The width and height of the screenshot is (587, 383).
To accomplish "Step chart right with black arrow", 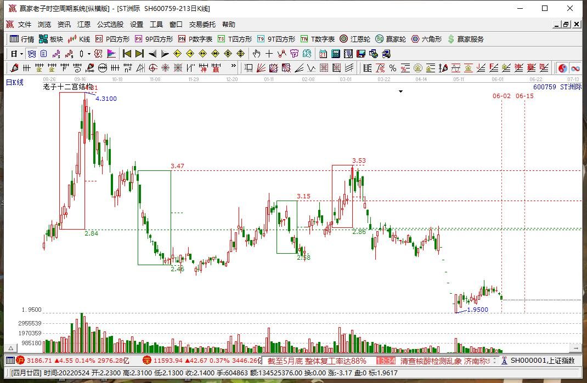I will (x=165, y=54).
